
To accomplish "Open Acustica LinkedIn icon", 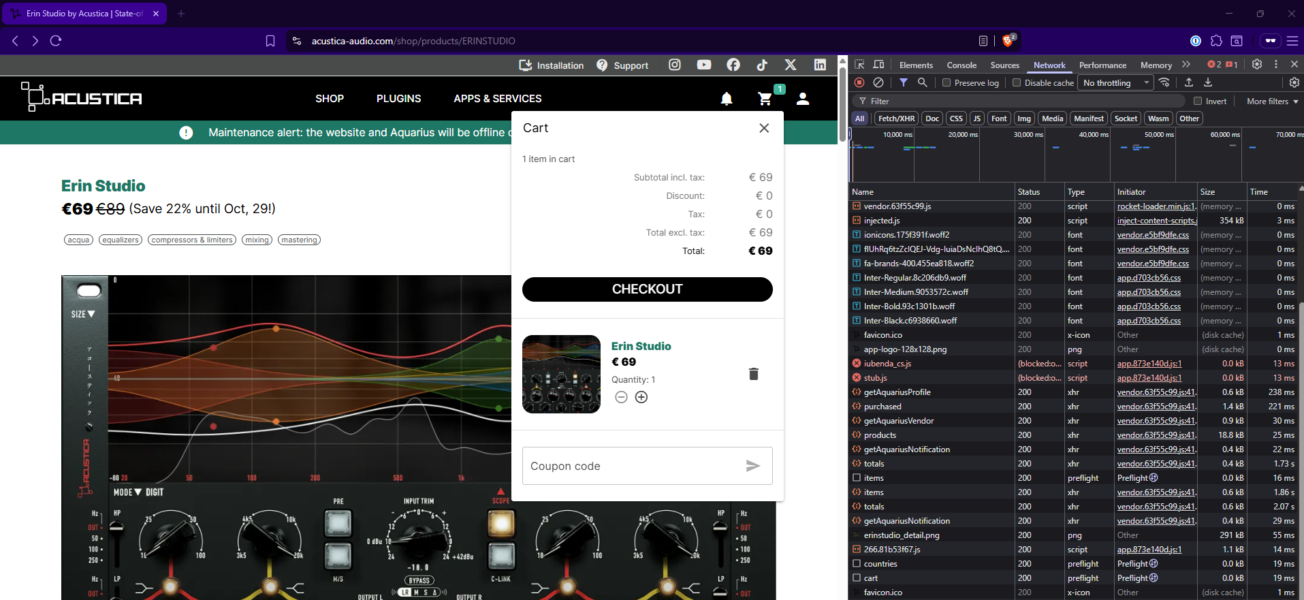I will [x=820, y=65].
